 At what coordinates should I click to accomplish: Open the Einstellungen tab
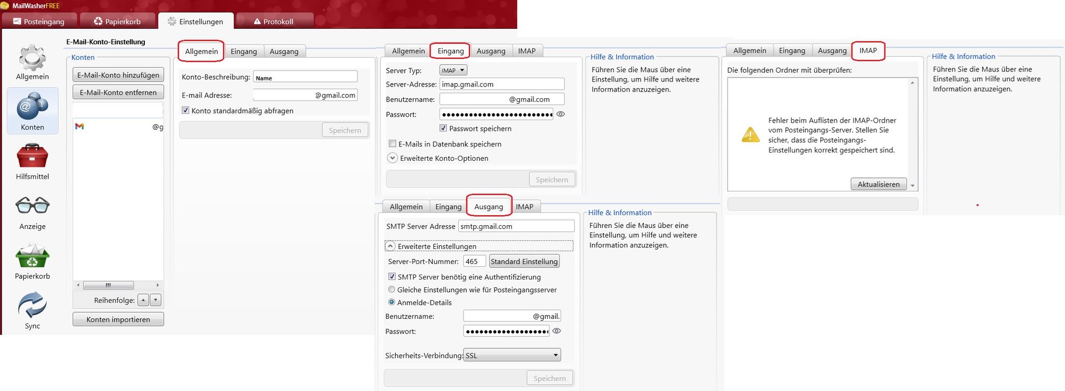[x=195, y=21]
